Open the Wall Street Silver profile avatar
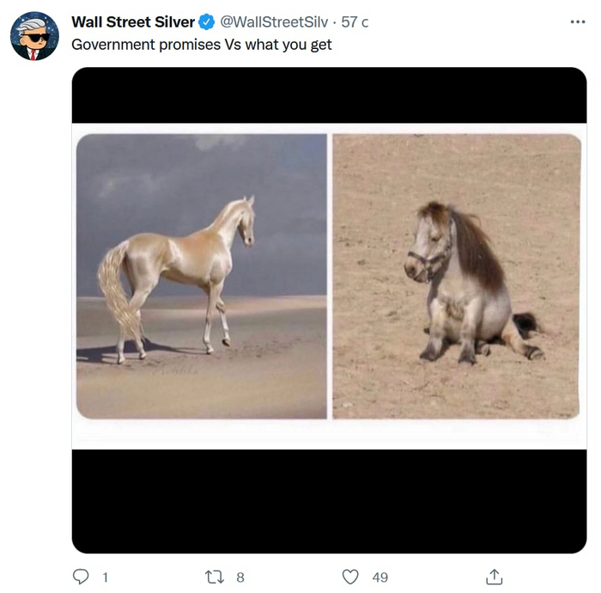 [x=34, y=36]
